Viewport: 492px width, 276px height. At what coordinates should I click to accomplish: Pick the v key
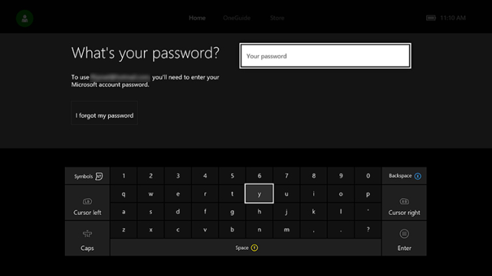[x=205, y=229]
